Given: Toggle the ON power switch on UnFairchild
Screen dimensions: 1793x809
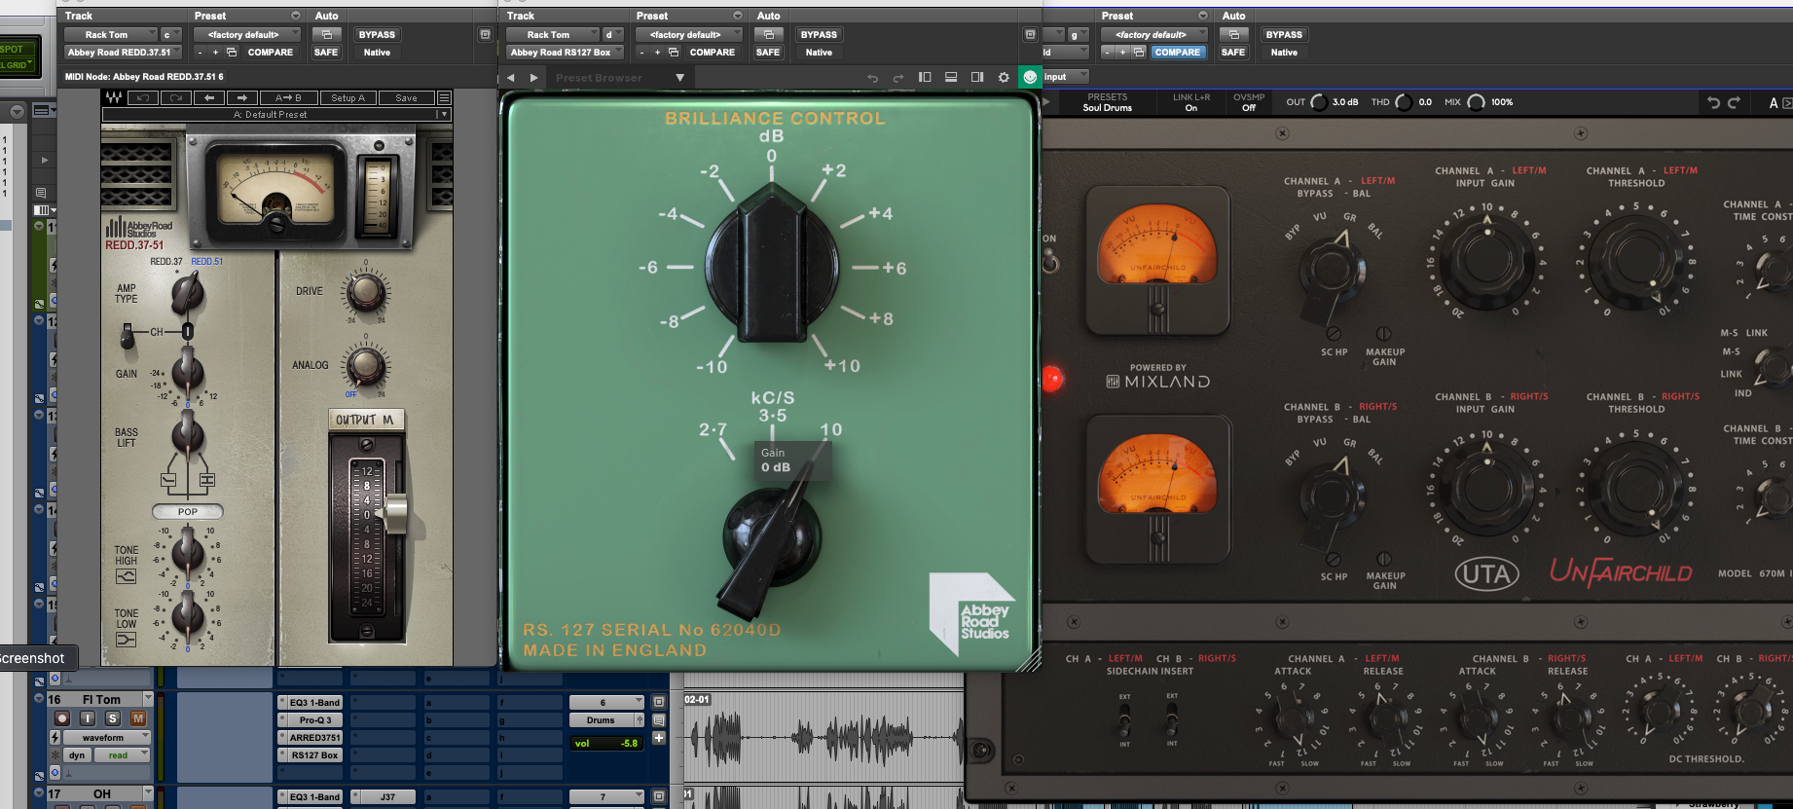Looking at the screenshot, I should coord(1050,260).
